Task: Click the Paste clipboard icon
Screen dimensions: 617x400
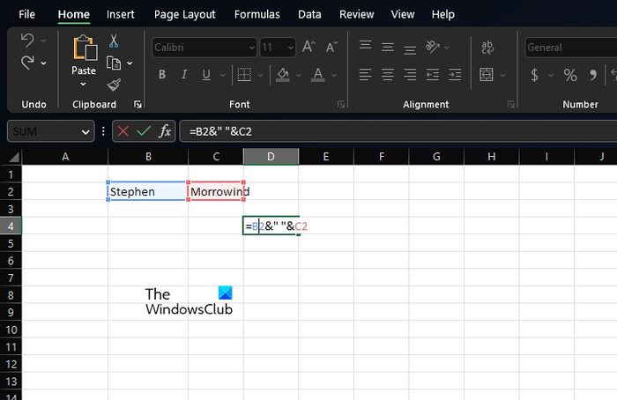Action: 85,48
